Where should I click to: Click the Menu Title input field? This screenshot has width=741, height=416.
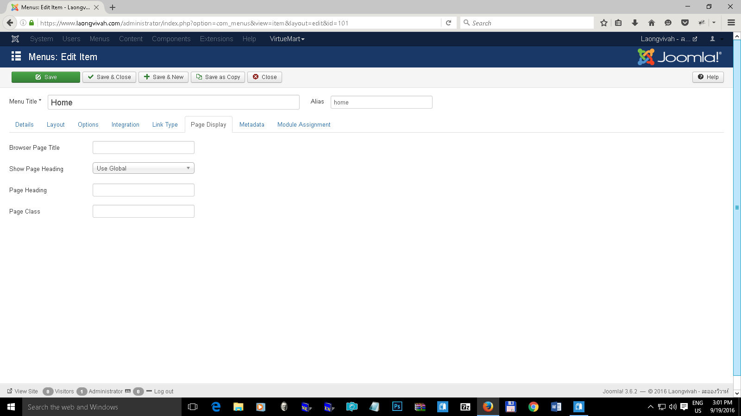[x=174, y=102]
